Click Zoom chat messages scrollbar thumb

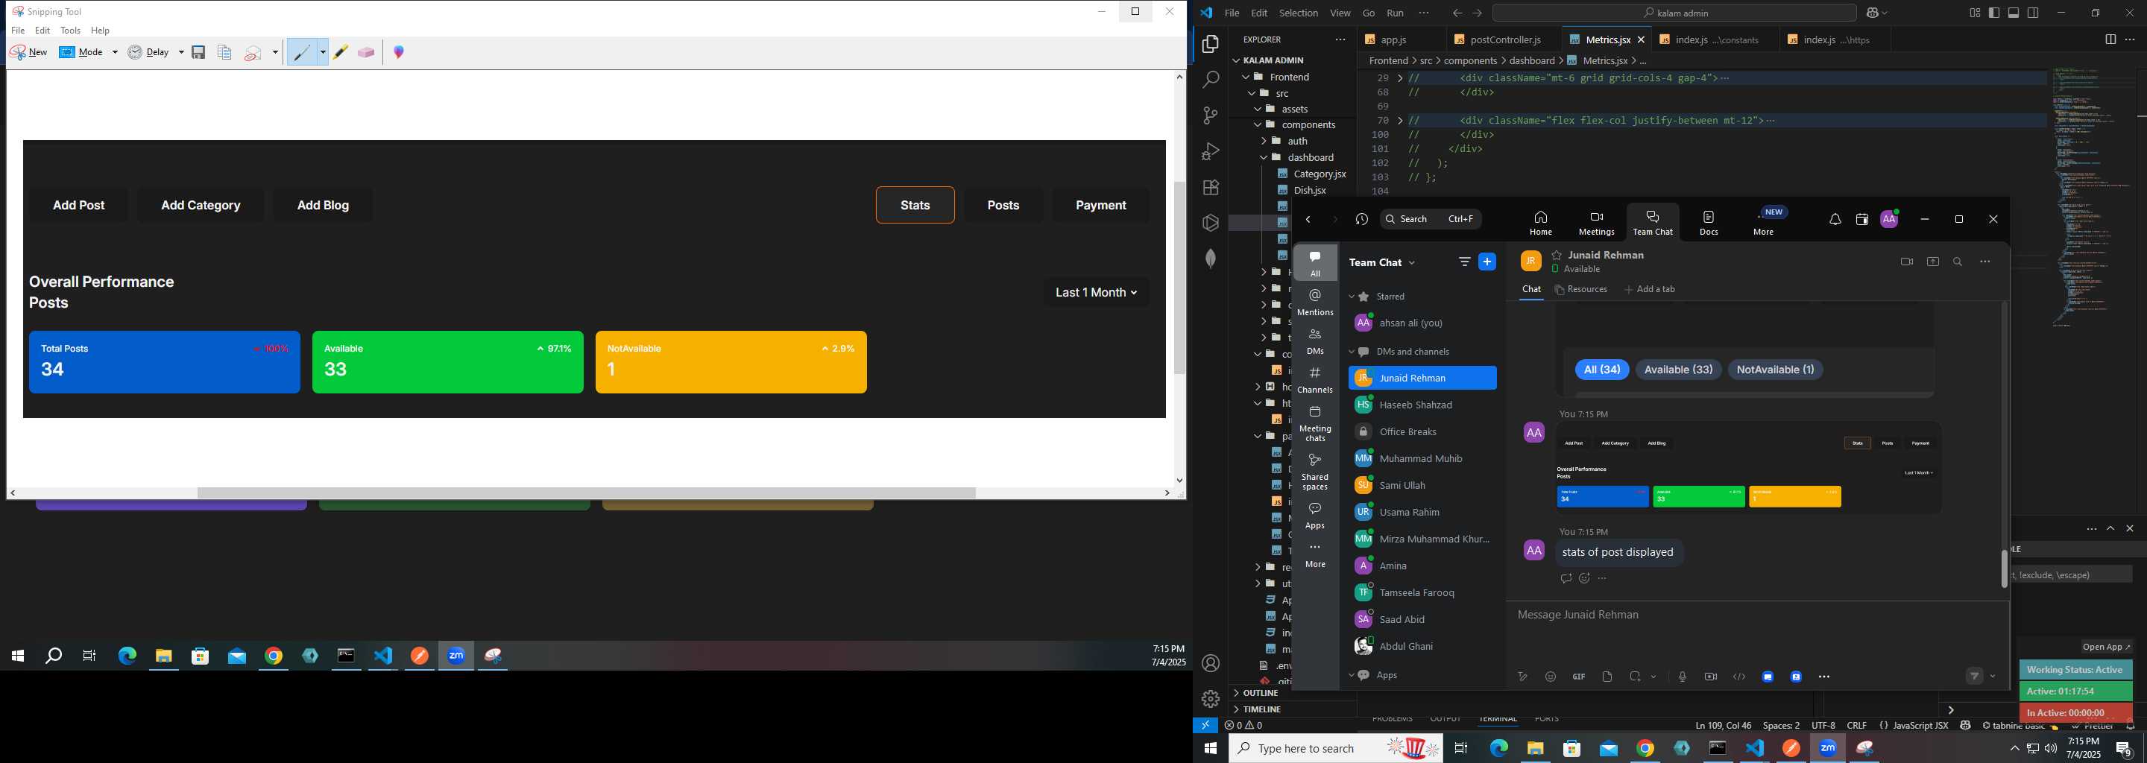tap(2004, 569)
